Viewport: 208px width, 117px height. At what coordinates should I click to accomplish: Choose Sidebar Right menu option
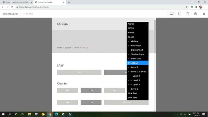pos(137,54)
